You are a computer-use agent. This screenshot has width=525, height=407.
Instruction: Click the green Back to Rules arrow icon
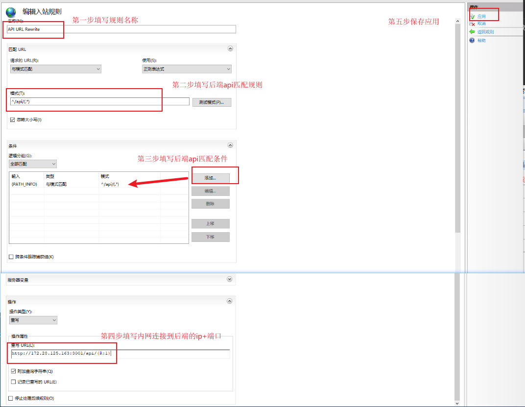[x=472, y=32]
